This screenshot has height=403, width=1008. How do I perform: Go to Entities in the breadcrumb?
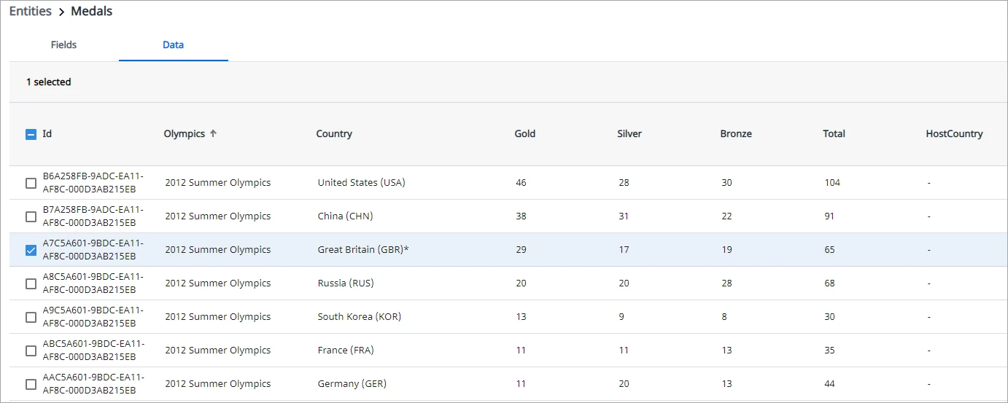(30, 11)
